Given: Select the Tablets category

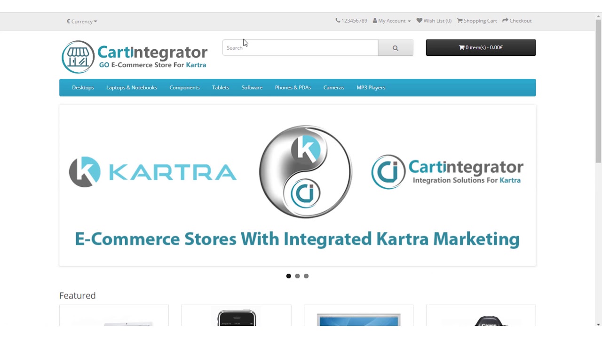Looking at the screenshot, I should (221, 87).
